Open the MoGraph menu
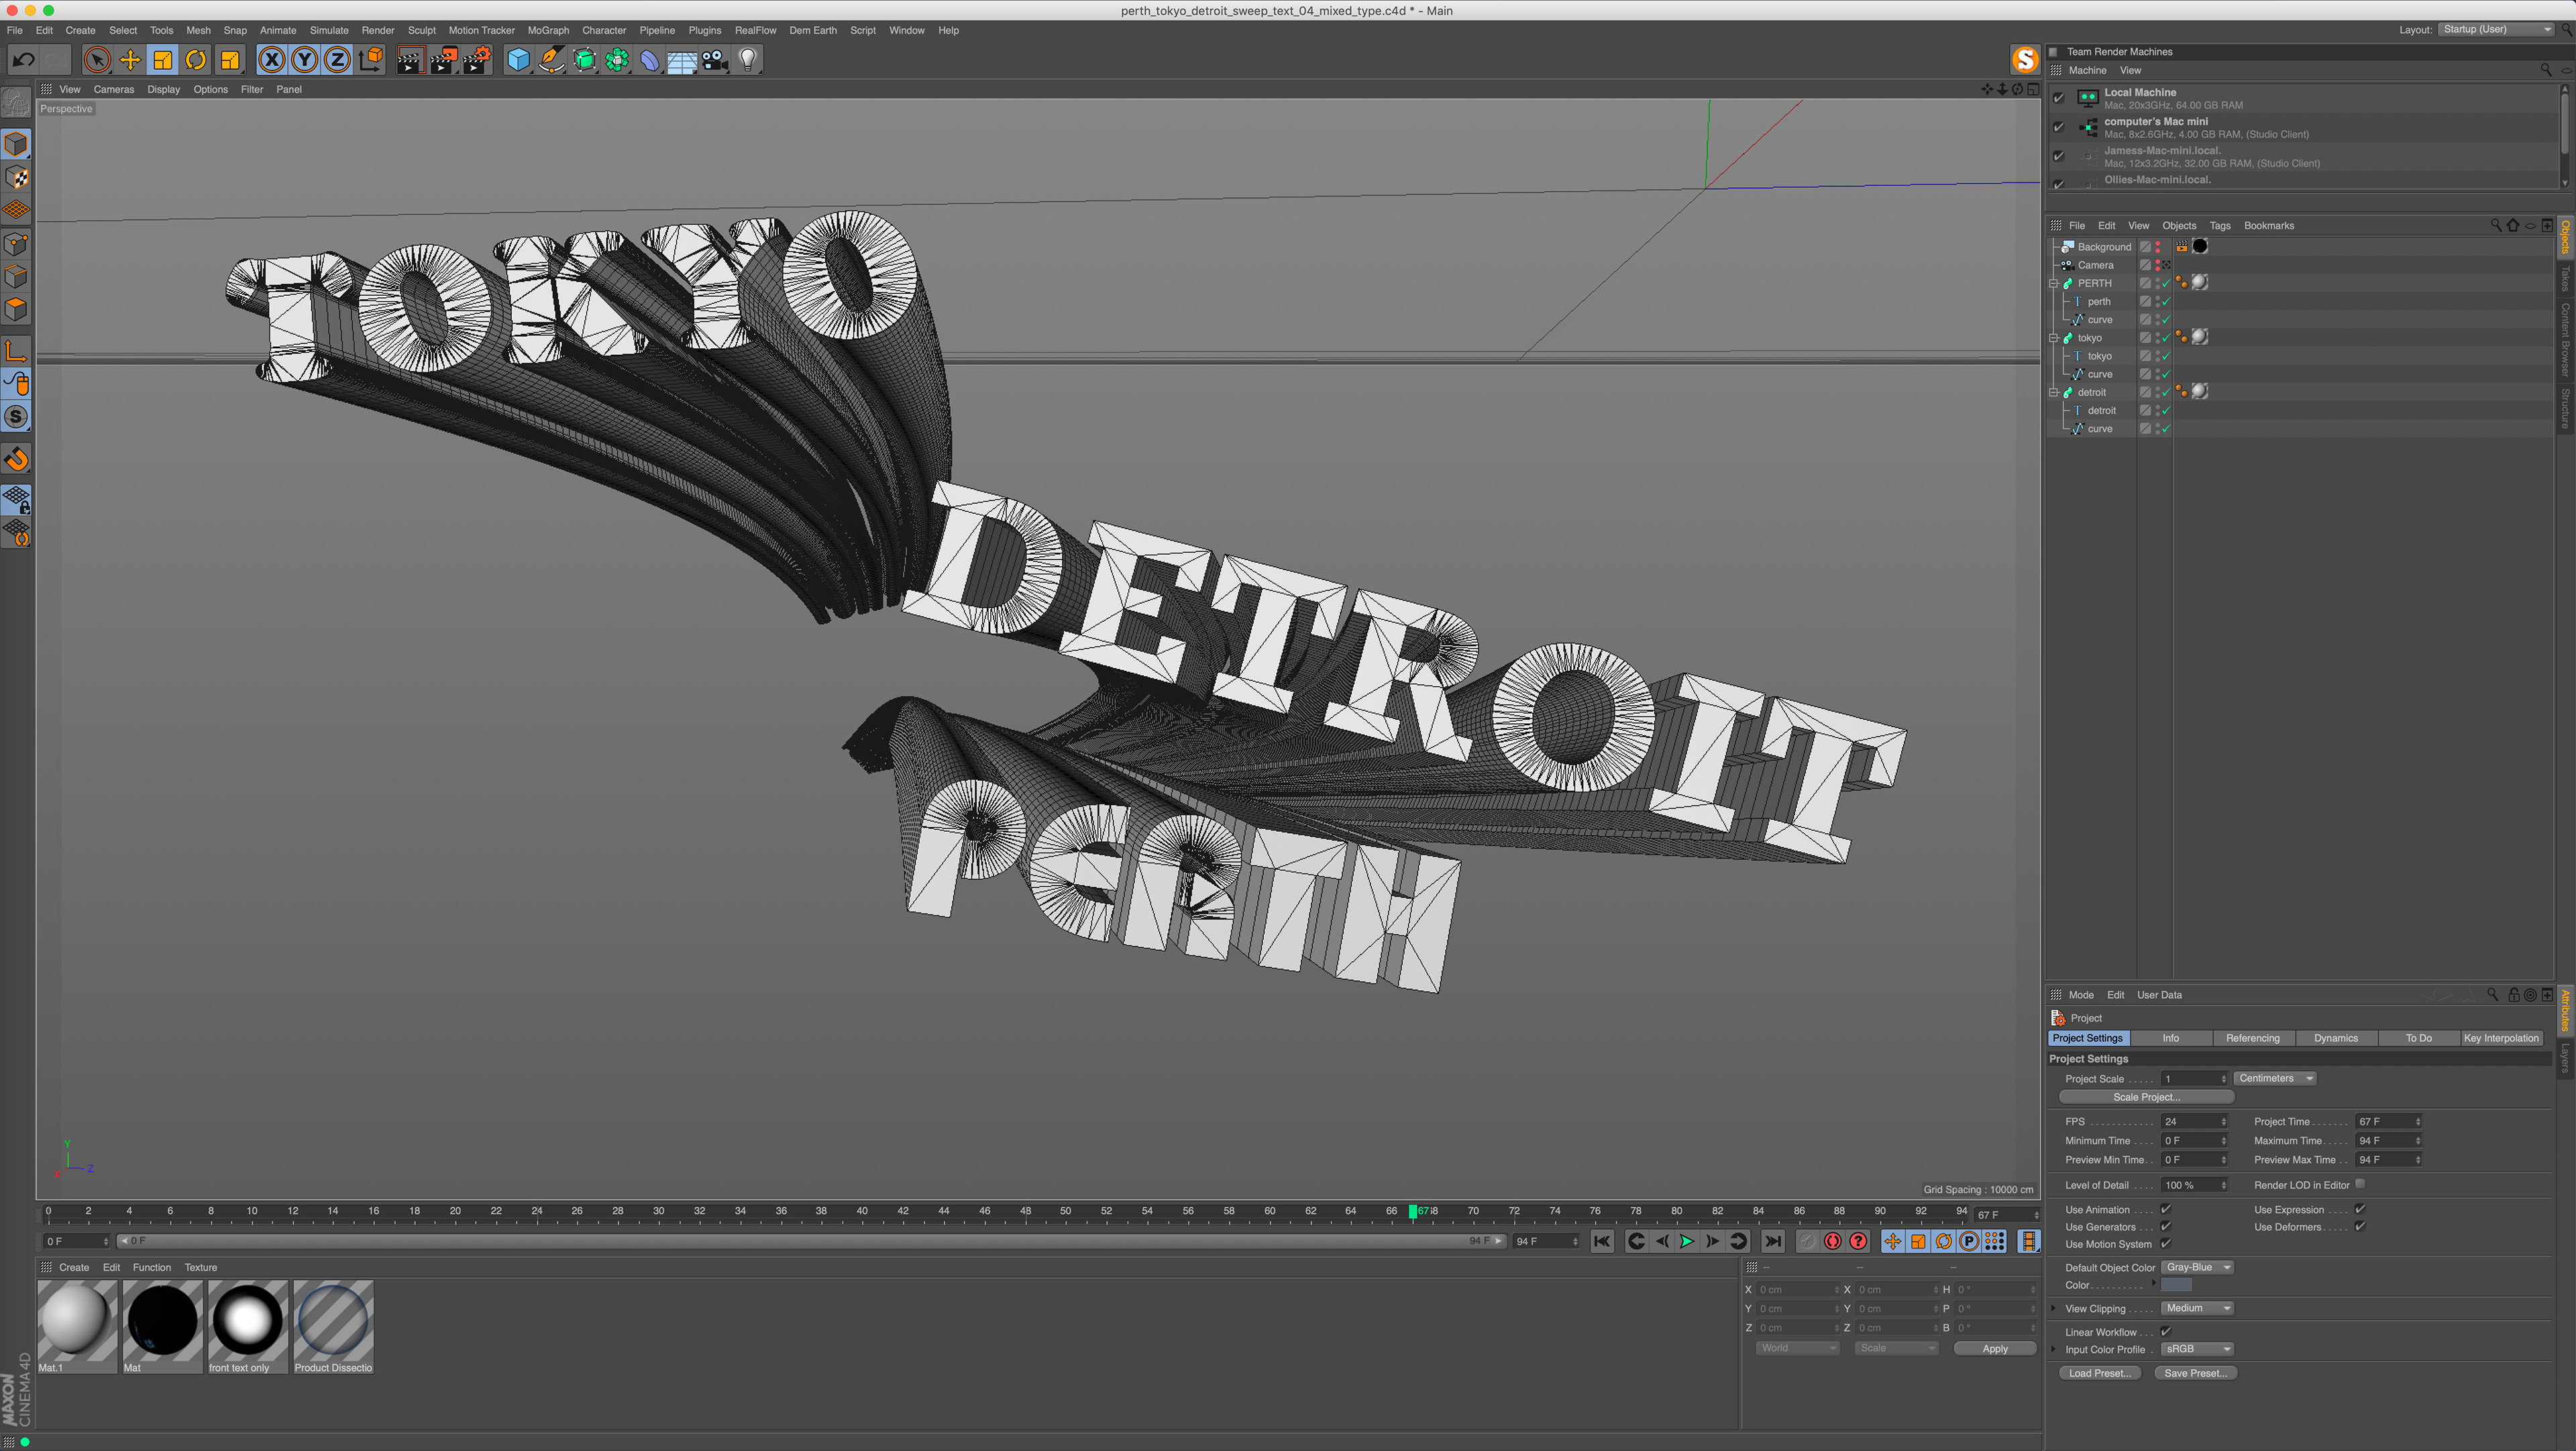2576x1451 pixels. click(547, 30)
